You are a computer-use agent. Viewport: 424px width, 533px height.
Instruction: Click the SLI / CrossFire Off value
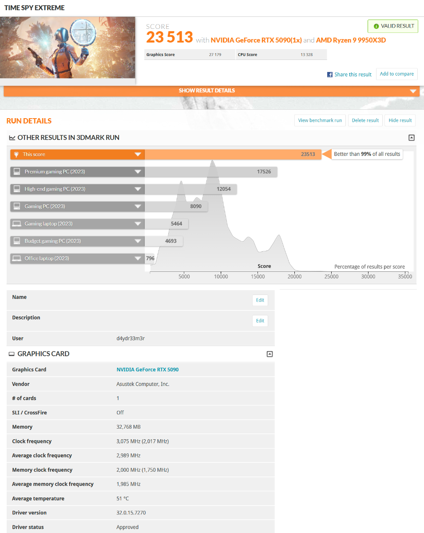point(120,413)
